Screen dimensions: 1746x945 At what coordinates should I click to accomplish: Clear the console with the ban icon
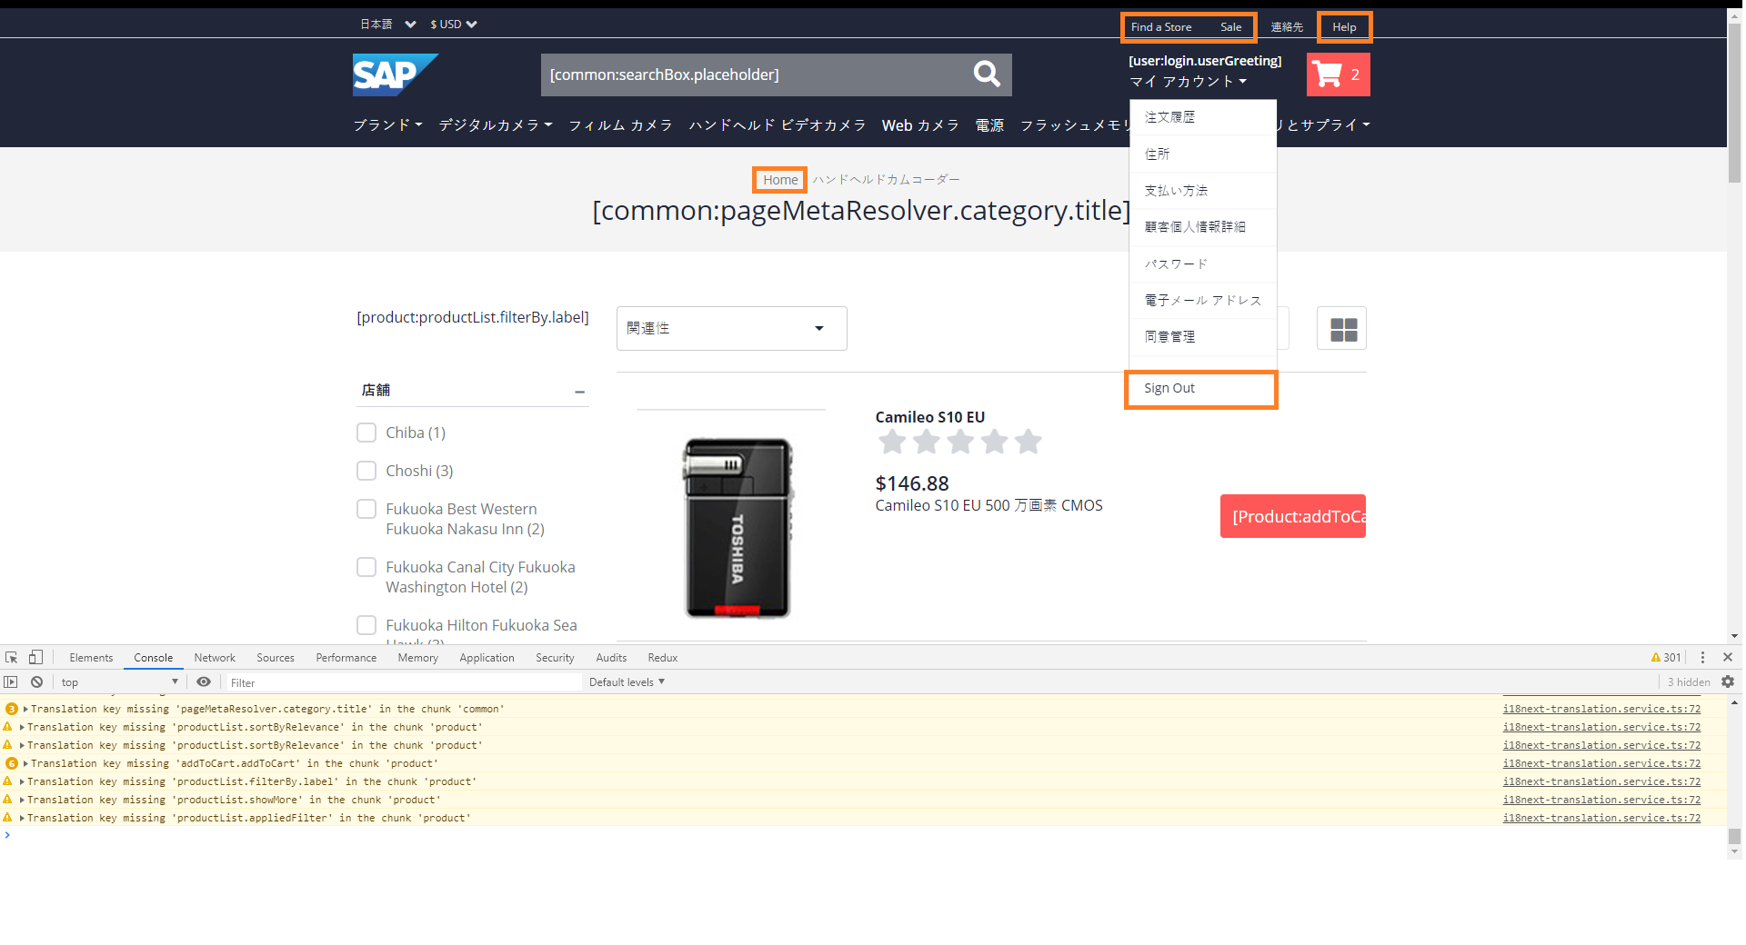coord(36,681)
